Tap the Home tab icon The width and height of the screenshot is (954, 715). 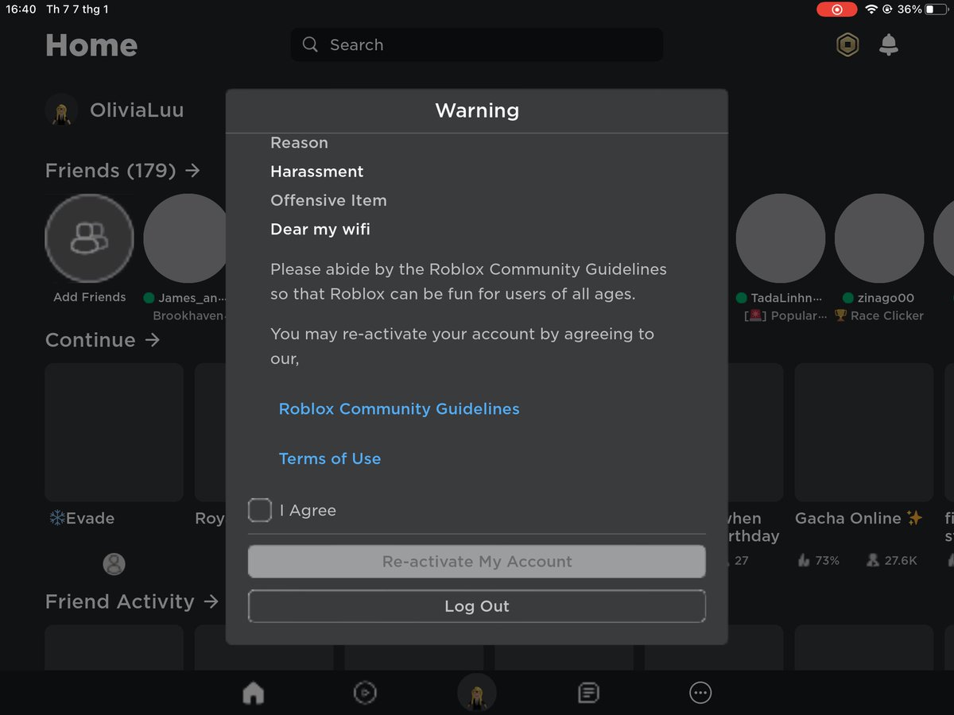(x=253, y=693)
